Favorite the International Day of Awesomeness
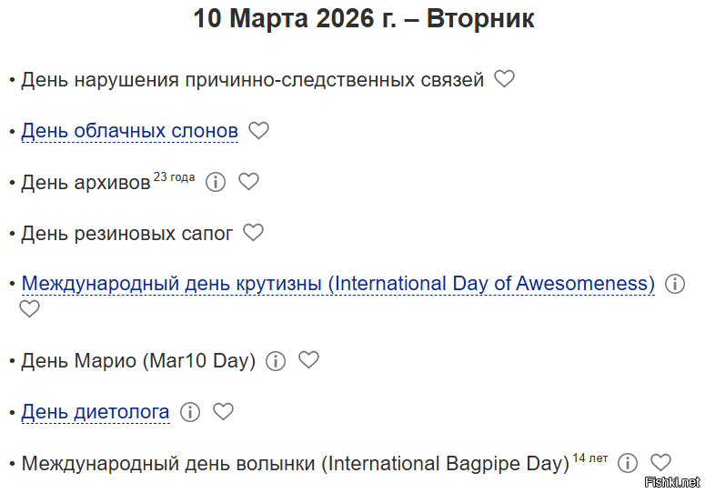Image resolution: width=705 pixels, height=493 pixels. coord(30,309)
